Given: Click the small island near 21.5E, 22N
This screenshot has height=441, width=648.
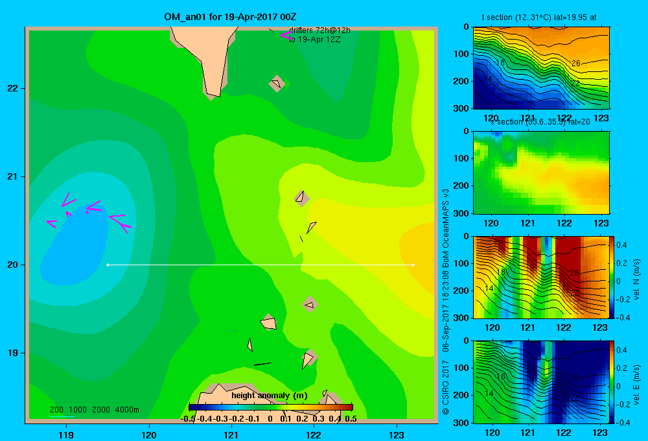Looking at the screenshot, I should point(277,84).
